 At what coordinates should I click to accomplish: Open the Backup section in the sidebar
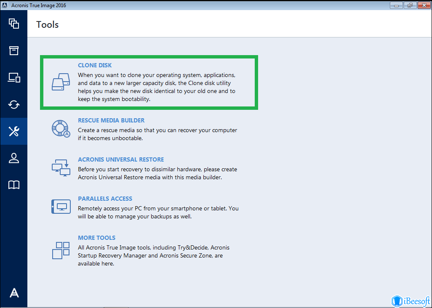pos(14,24)
